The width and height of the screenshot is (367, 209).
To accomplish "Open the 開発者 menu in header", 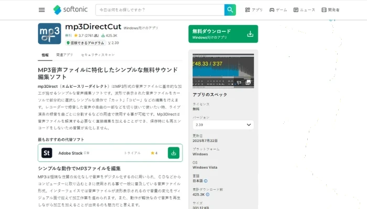I will pos(330,10).
